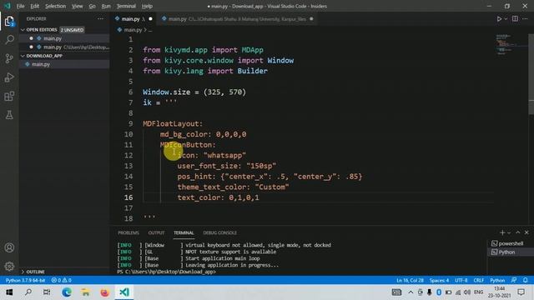This screenshot has width=534, height=300.
Task: Open the Windows Action Center
Action: (521, 292)
